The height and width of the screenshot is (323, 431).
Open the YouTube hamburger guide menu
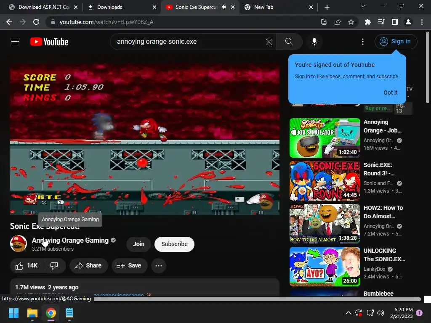point(15,42)
